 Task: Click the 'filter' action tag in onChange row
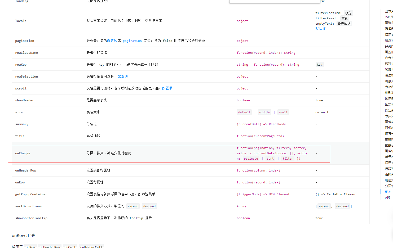click(288, 159)
